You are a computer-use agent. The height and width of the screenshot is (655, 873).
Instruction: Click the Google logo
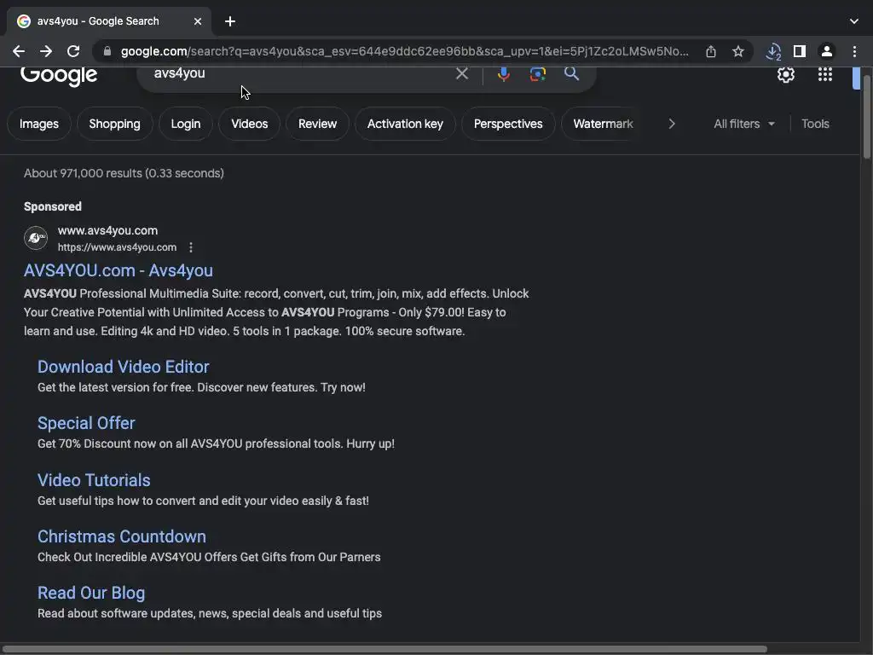click(59, 75)
